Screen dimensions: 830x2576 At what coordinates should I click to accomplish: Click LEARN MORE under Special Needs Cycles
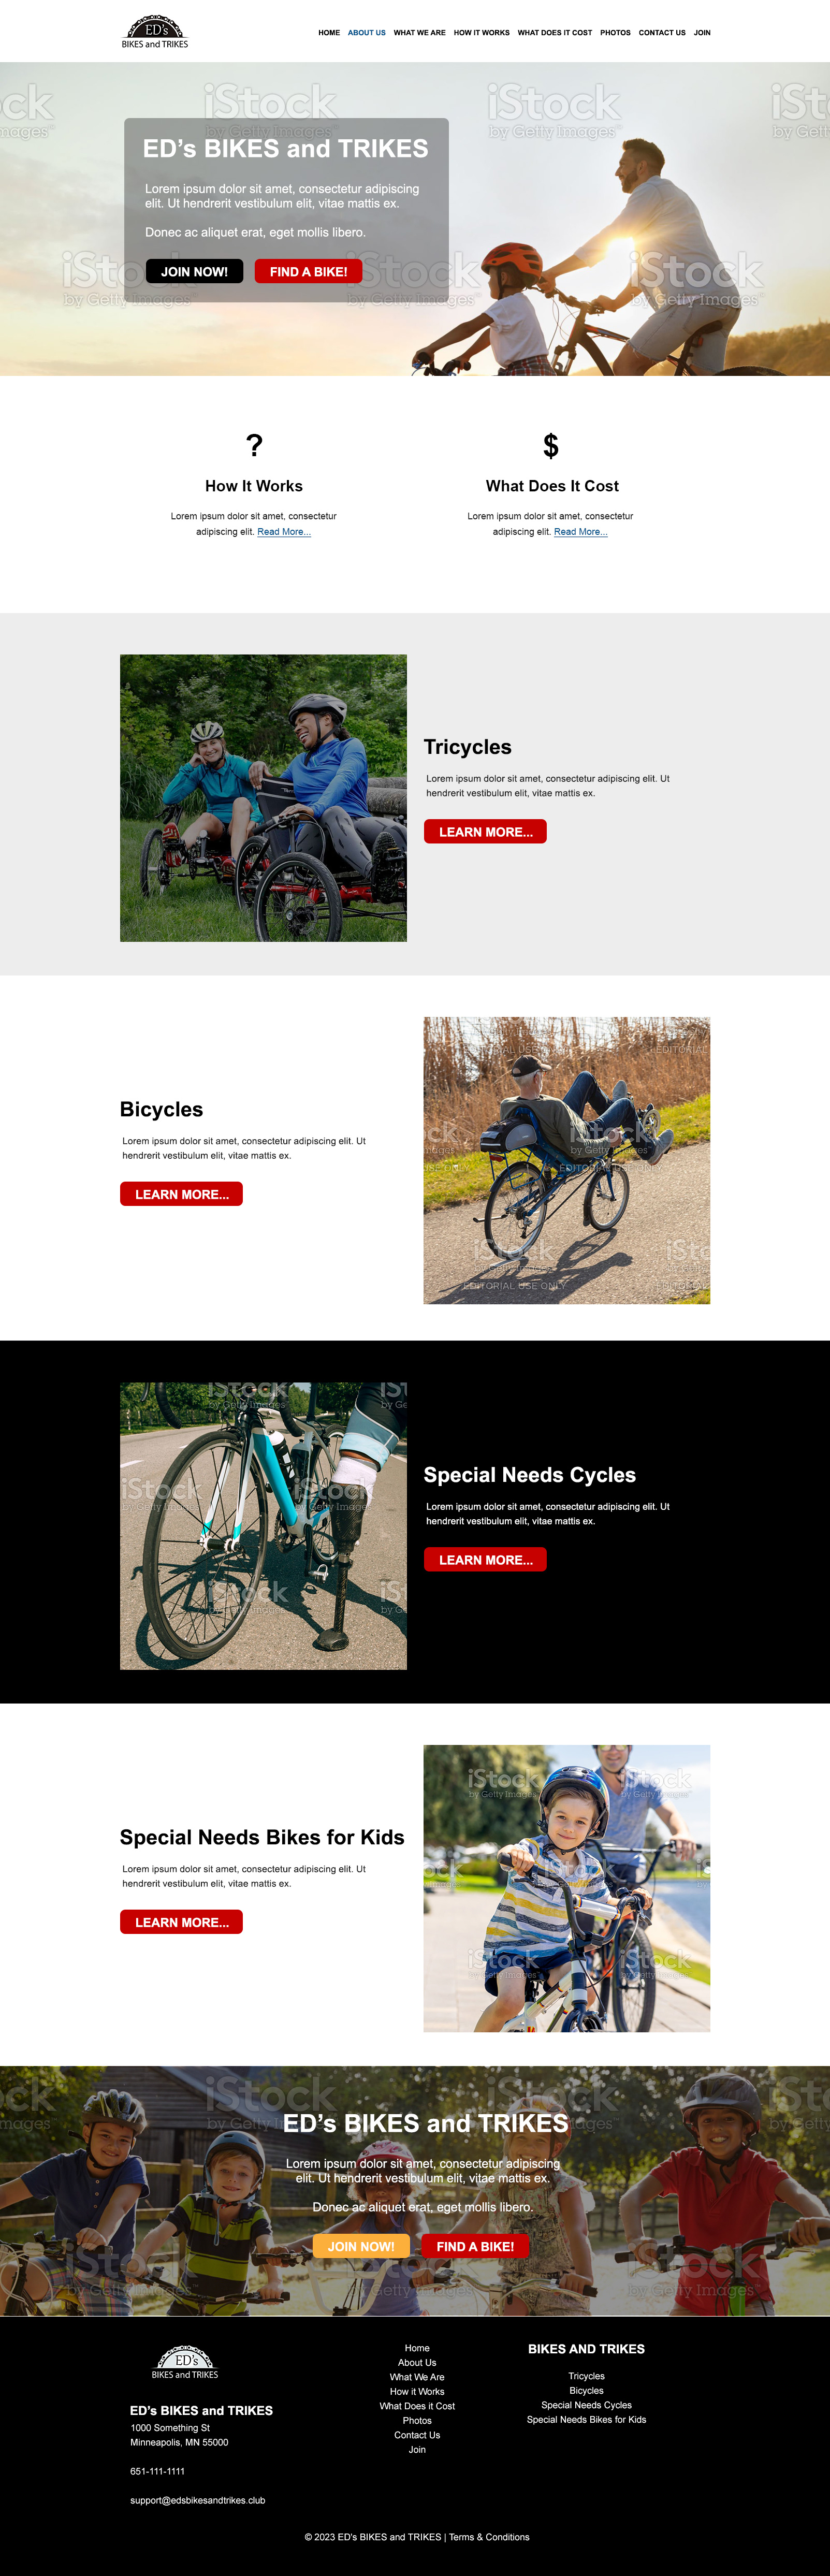485,1559
